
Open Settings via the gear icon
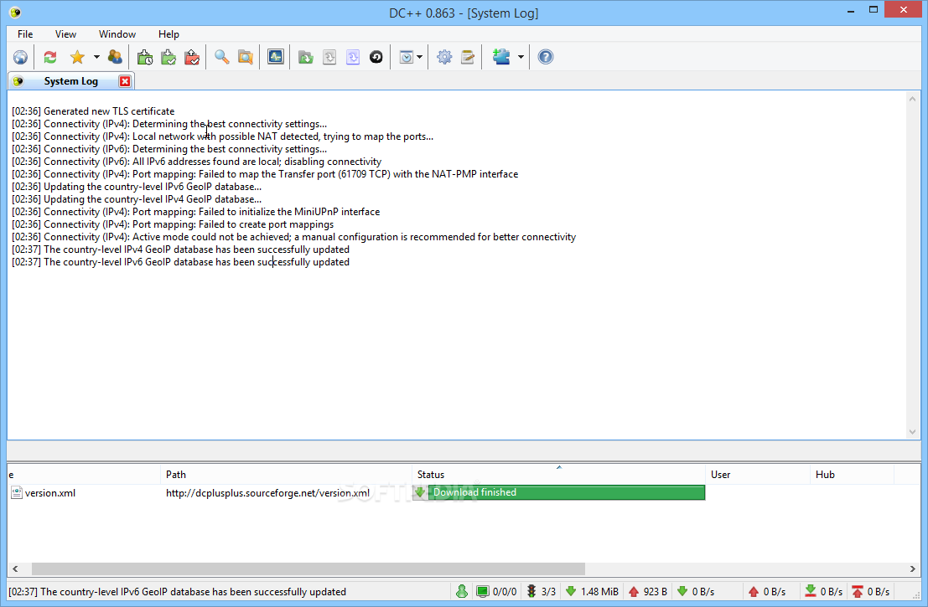click(x=444, y=57)
